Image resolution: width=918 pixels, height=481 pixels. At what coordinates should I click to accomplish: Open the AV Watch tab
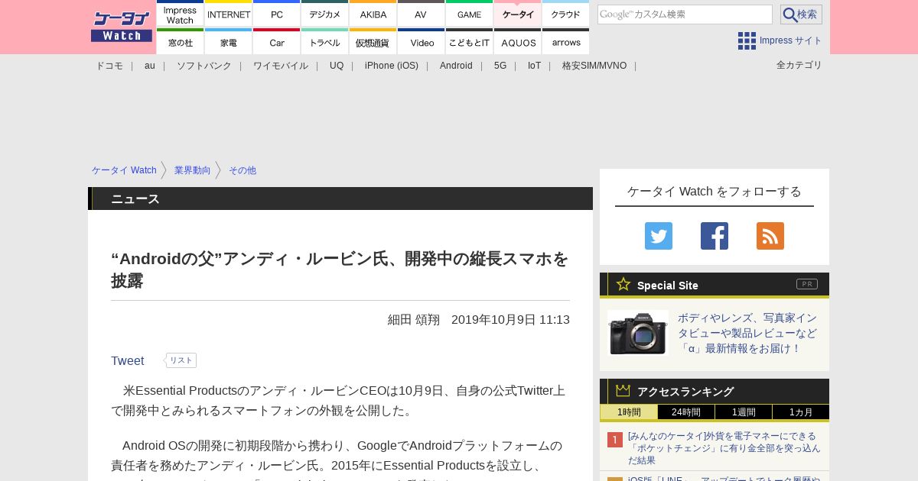coord(422,14)
